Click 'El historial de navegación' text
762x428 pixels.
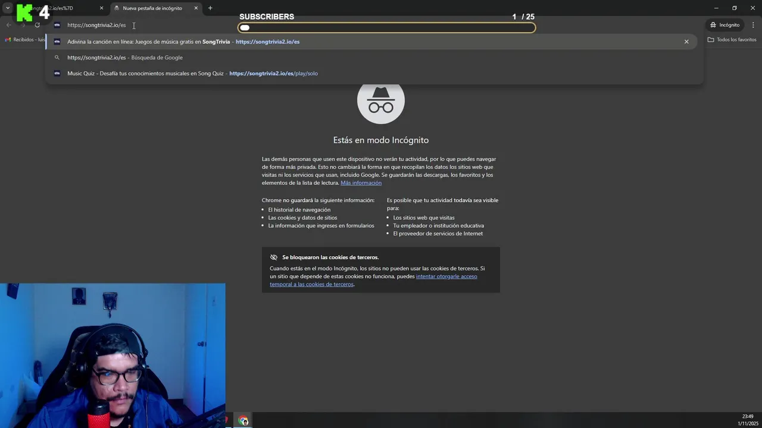coord(299,210)
